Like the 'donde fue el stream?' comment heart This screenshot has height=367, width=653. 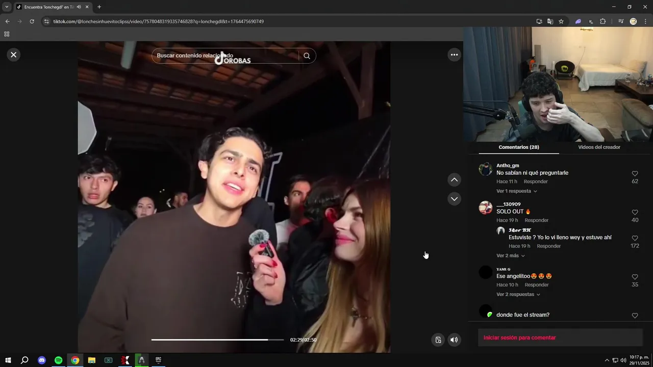635,316
